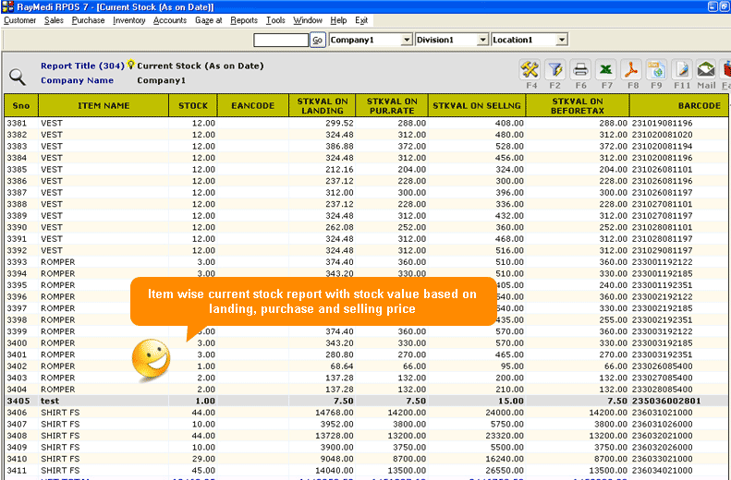Sort by the ITEM NAME column header

coord(104,106)
